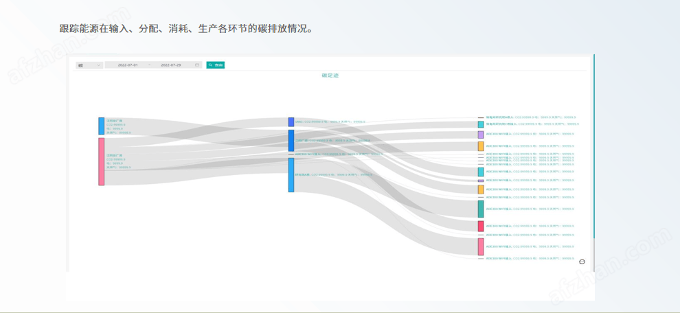
Task: Select the red node in right column
Action: point(481,227)
